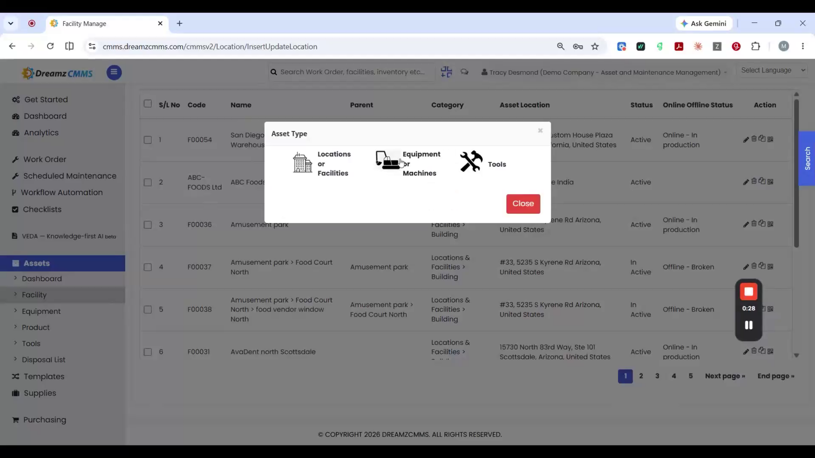This screenshot has height=458, width=815.
Task: Reload the page in the browser
Action: pos(50,46)
